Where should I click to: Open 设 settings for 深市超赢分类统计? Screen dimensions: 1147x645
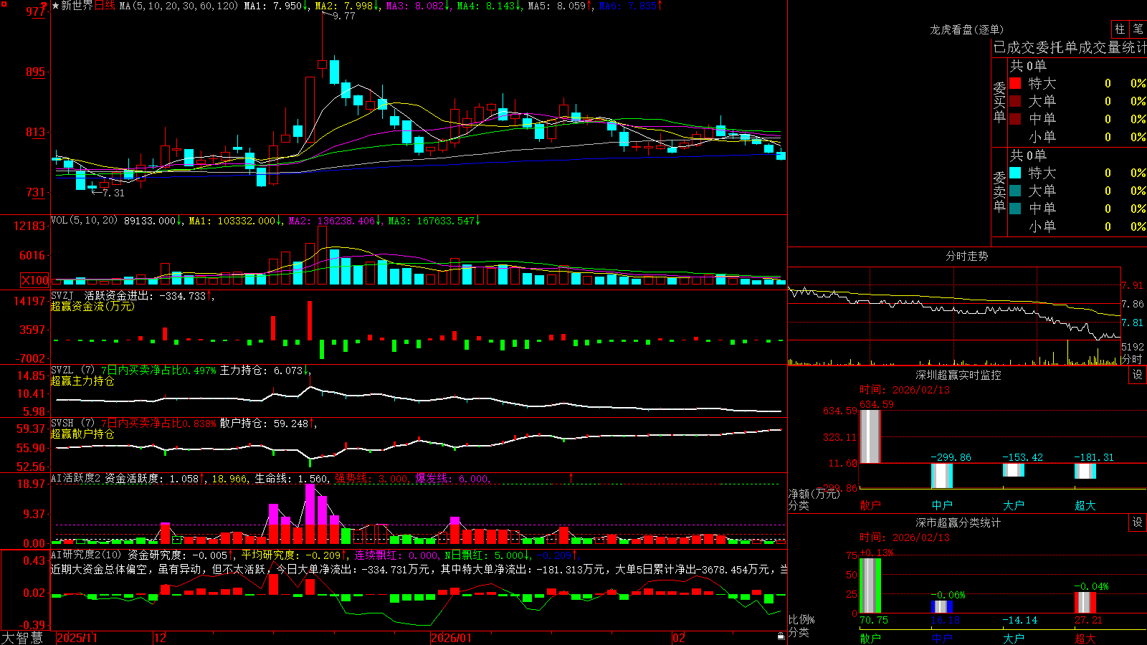tap(1138, 522)
